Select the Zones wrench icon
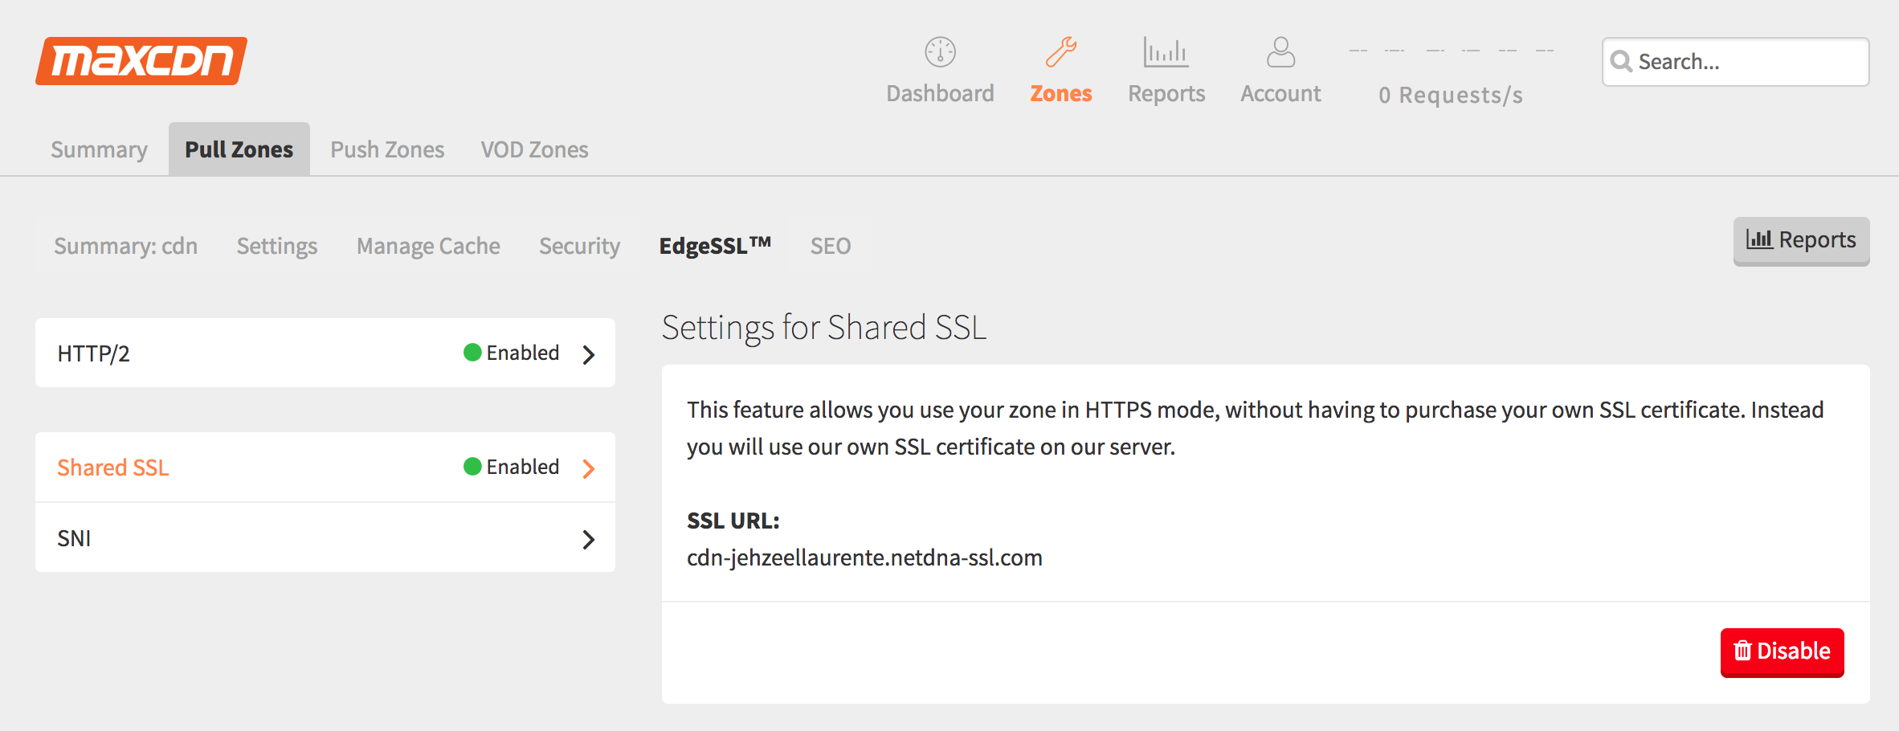 tap(1060, 52)
